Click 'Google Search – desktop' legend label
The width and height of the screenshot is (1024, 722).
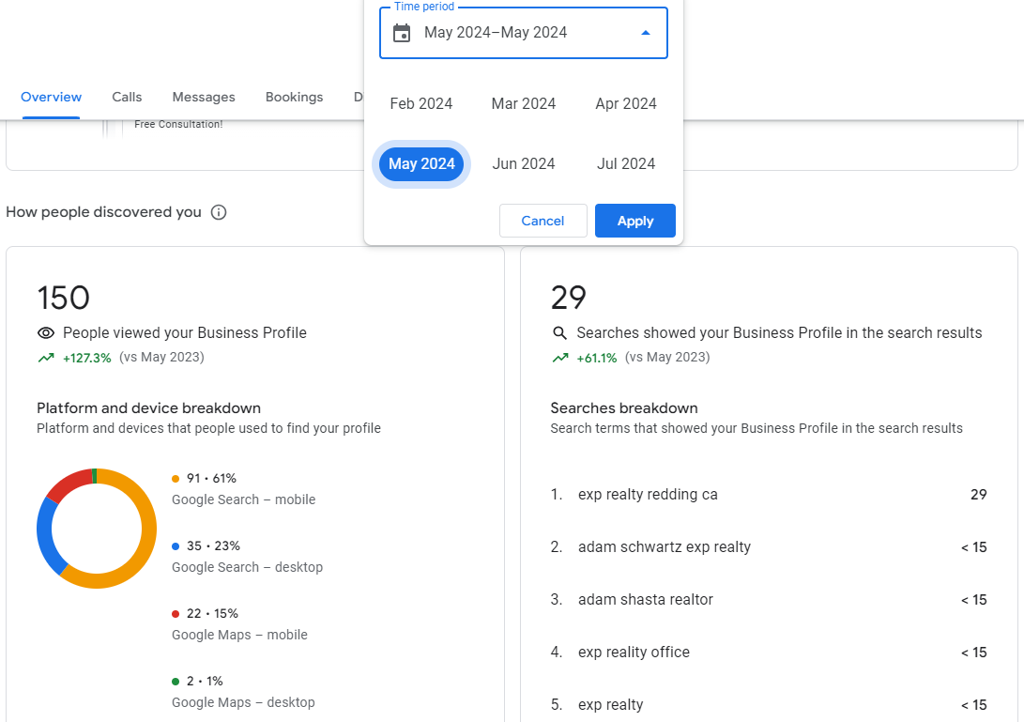click(248, 567)
